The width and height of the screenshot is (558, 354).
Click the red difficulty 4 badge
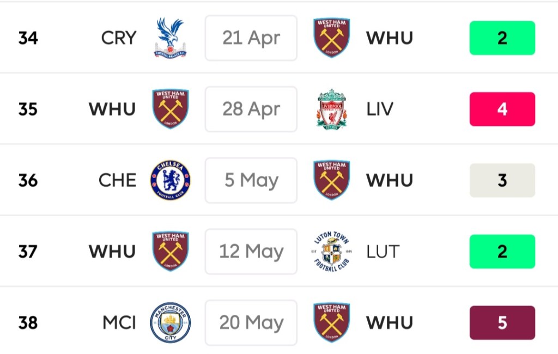click(x=502, y=109)
